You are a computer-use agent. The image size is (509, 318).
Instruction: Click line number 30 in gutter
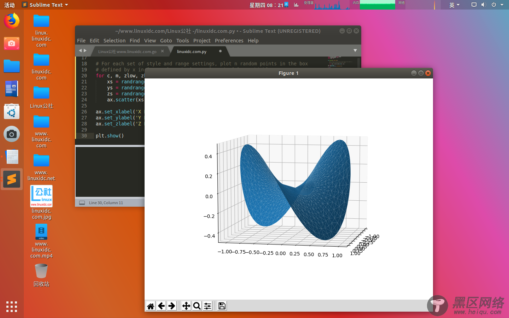click(84, 136)
